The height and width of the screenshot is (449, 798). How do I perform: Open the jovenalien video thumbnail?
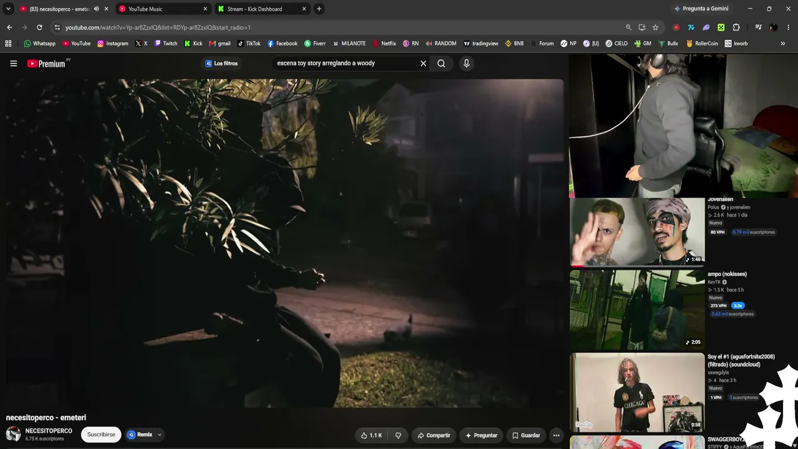click(637, 232)
